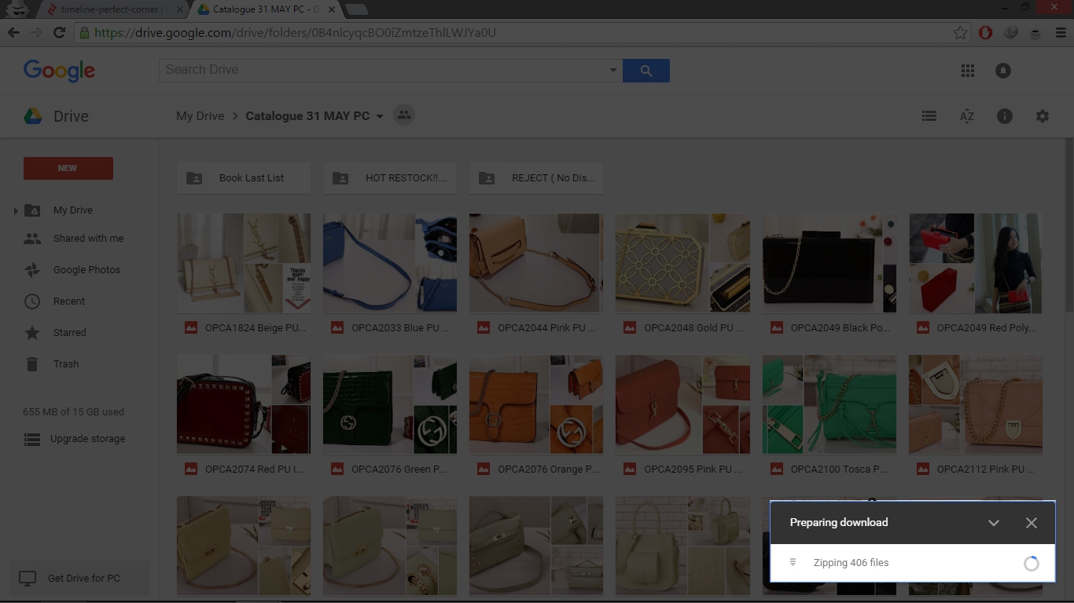Open the Google apps grid
This screenshot has width=1074, height=603.
[x=968, y=71]
